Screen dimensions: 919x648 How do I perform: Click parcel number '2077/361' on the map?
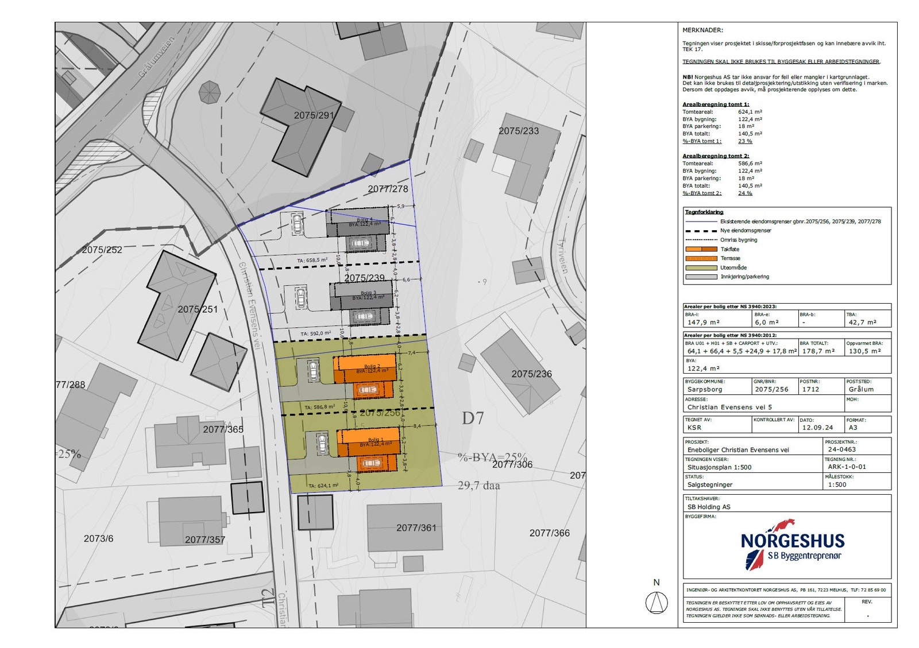pos(416,528)
